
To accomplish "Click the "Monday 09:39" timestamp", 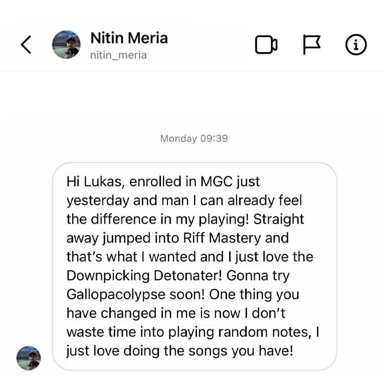I will point(194,138).
